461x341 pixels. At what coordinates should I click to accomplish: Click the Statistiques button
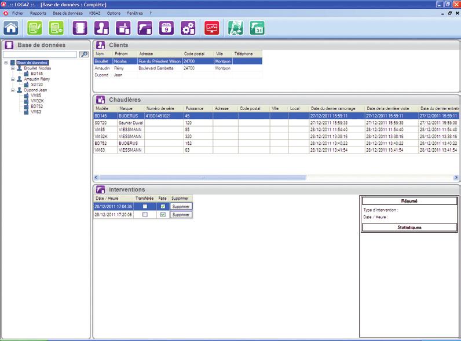point(409,227)
